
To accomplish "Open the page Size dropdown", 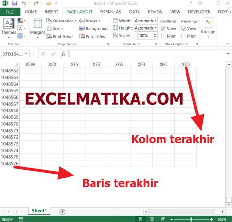I will (x=55, y=28).
